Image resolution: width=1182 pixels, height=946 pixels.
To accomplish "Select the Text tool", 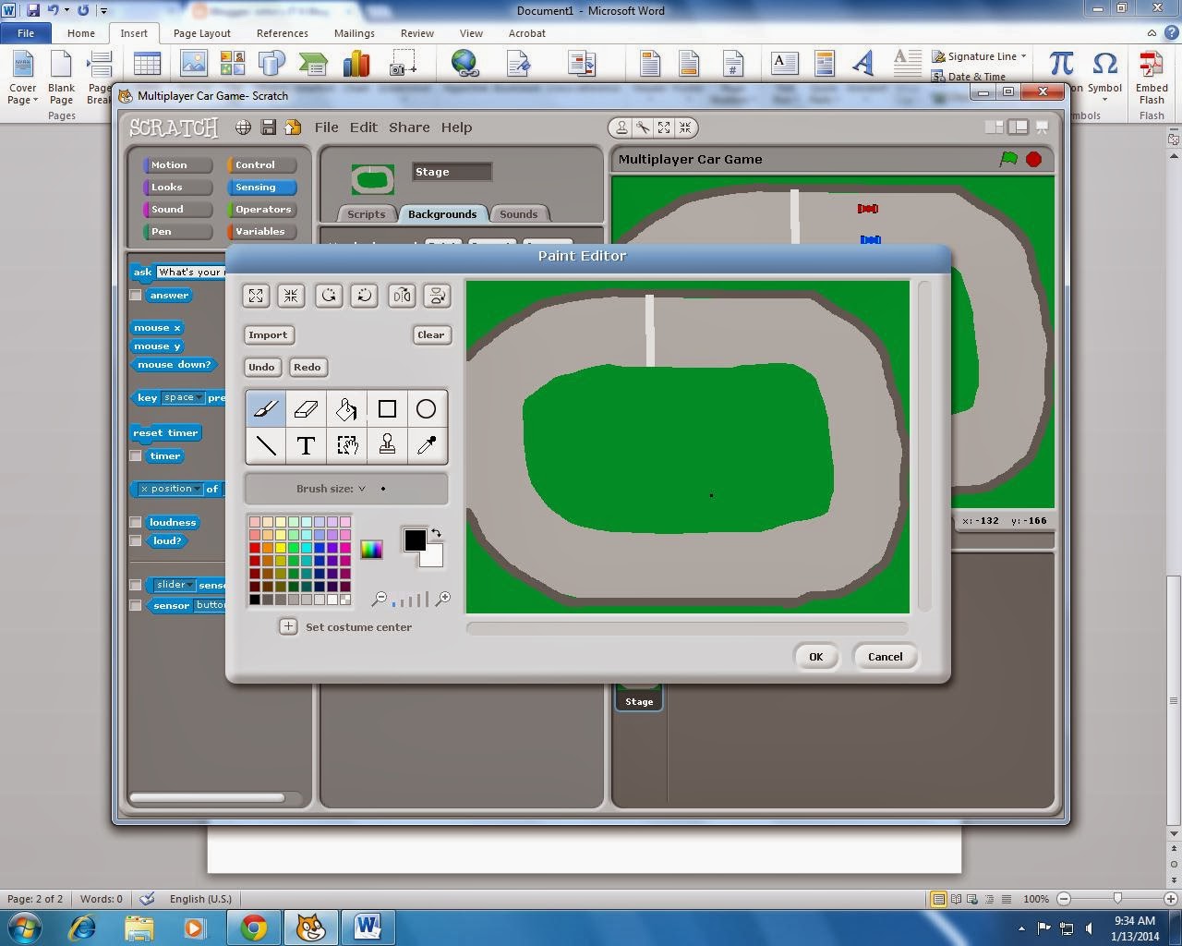I will point(306,445).
